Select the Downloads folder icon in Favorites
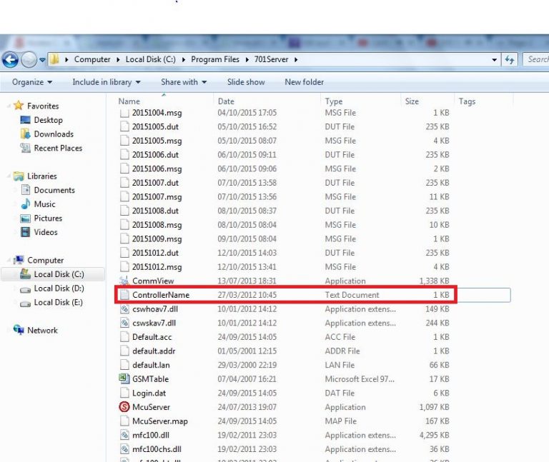Screen dimensions: 549x462 (x=26, y=134)
